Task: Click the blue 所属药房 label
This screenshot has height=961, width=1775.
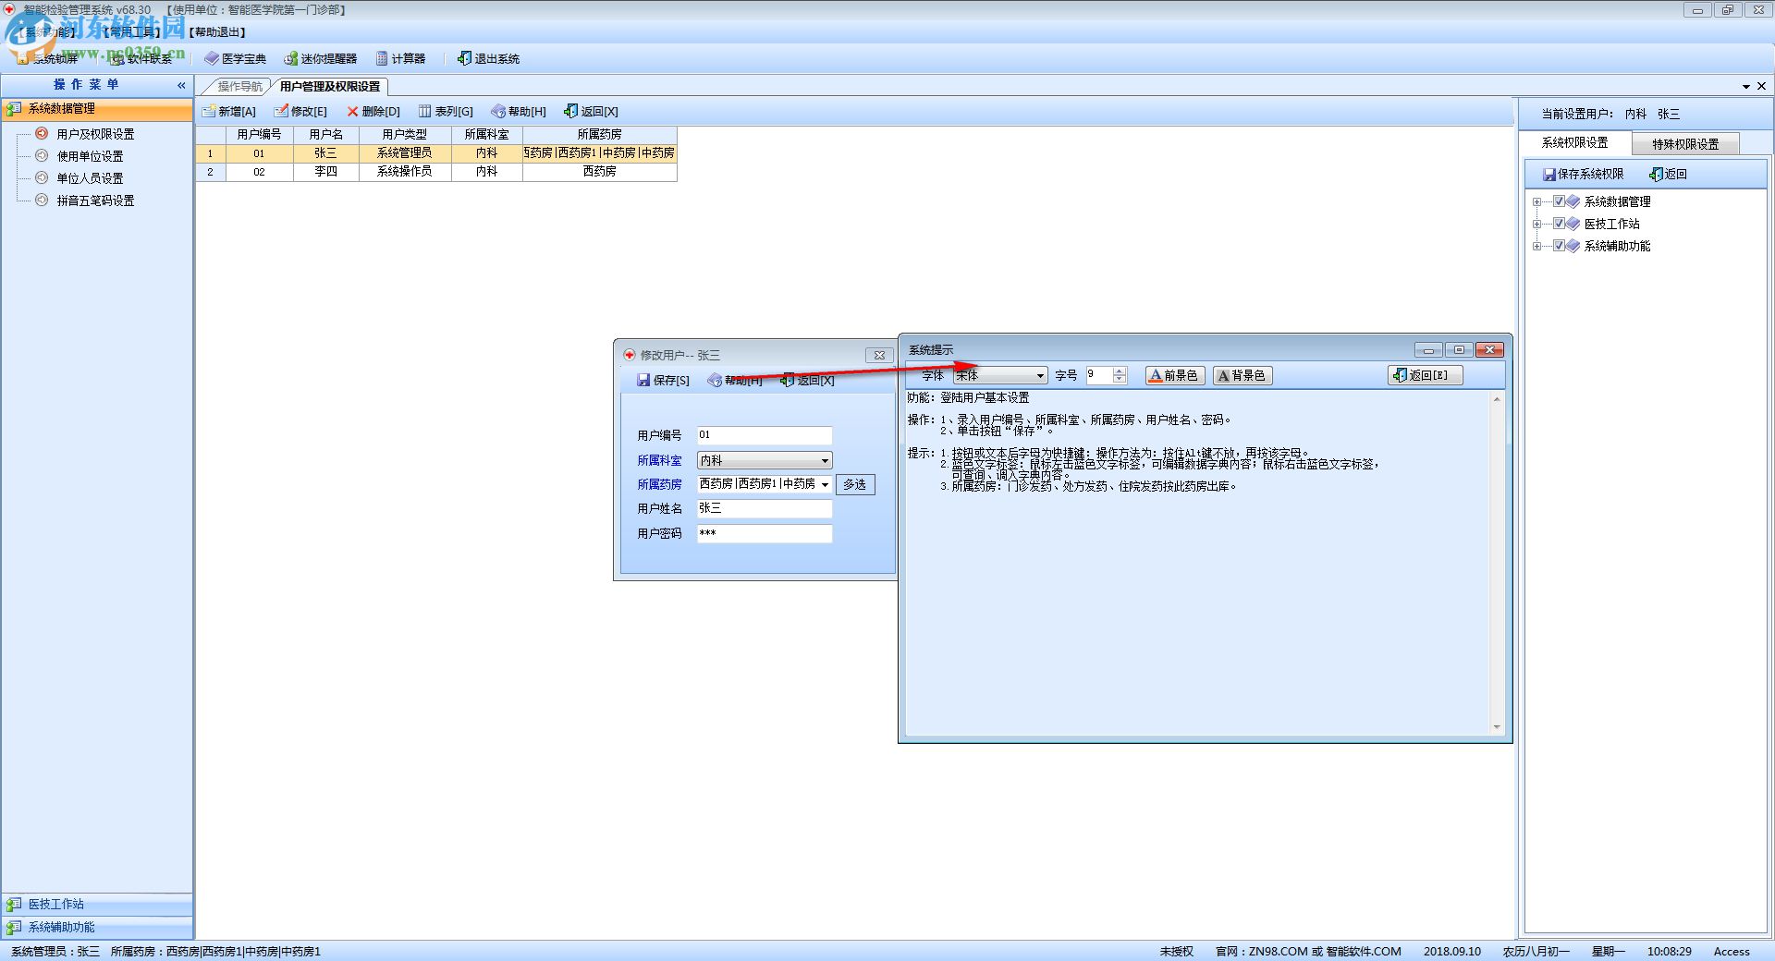Action: [659, 484]
